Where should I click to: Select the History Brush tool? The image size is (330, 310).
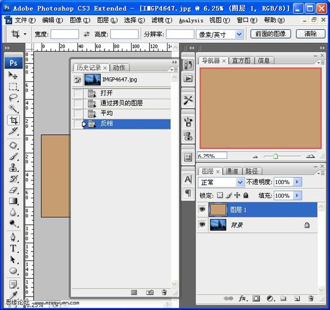click(x=13, y=179)
